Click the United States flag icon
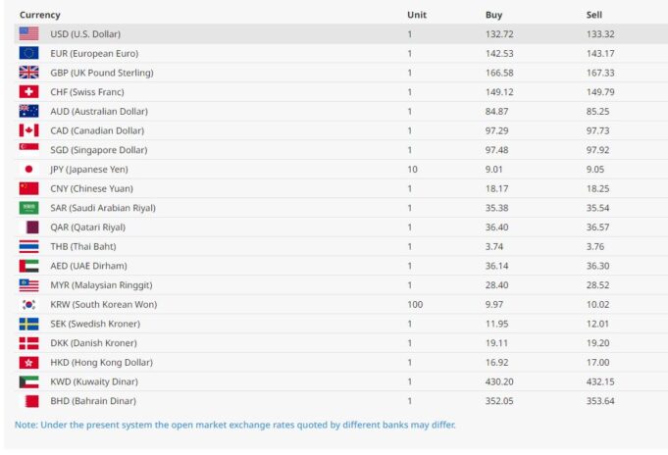Image resolution: width=668 pixels, height=455 pixels. point(28,33)
